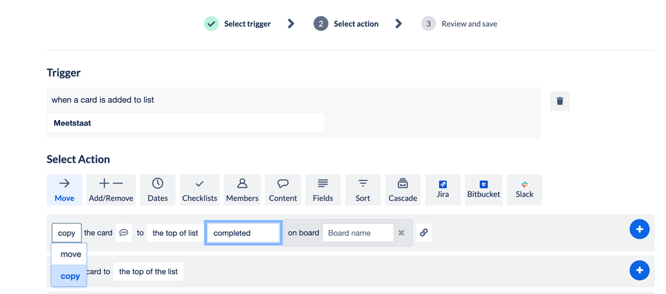Open the Cascade actions tab

point(402,189)
